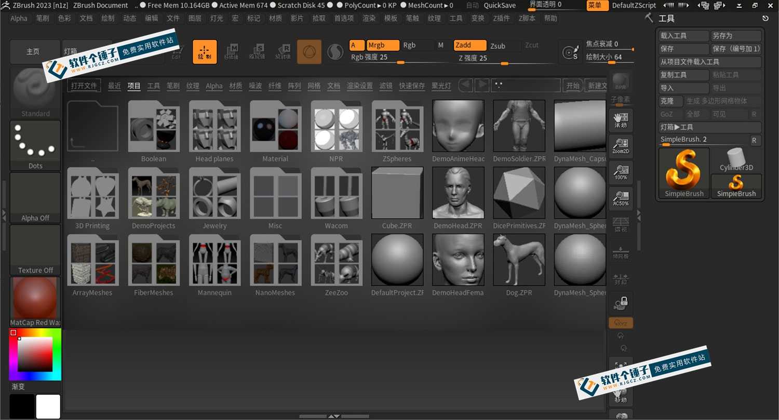The width and height of the screenshot is (779, 420).
Task: Click the Perspective (透视) grid icon
Action: (621, 225)
